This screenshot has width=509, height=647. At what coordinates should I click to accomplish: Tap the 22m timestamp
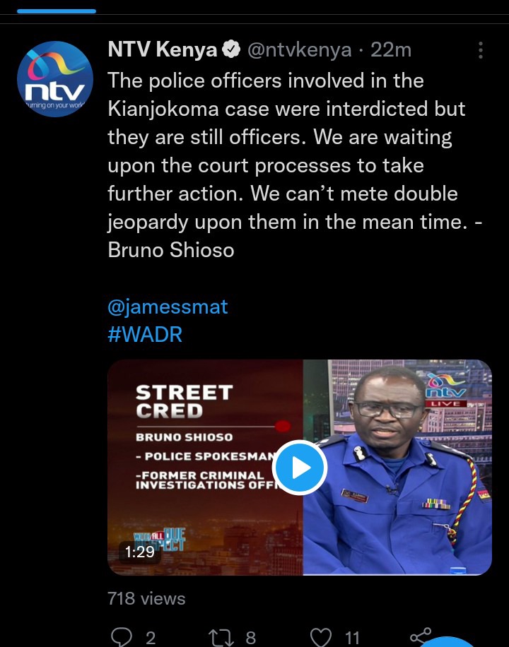391,50
